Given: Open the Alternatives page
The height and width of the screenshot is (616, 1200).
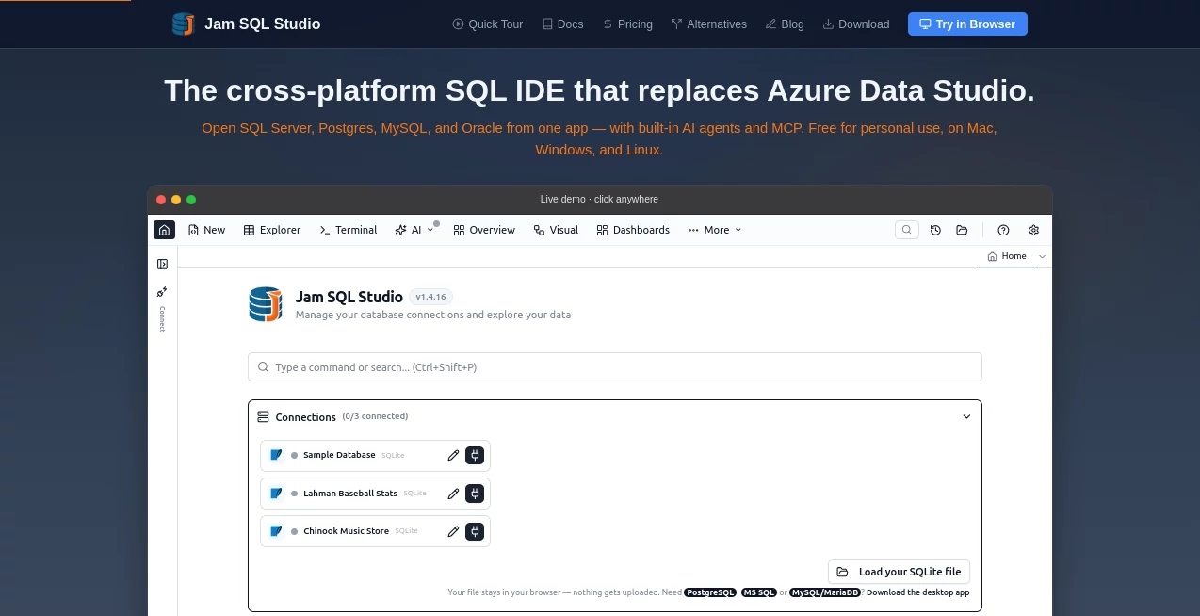Looking at the screenshot, I should click(708, 24).
